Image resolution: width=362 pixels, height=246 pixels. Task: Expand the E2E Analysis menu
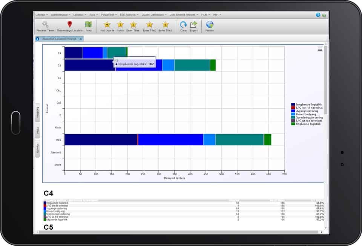point(129,15)
